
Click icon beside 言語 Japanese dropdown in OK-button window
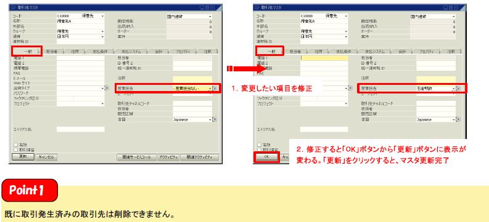pos(458,119)
